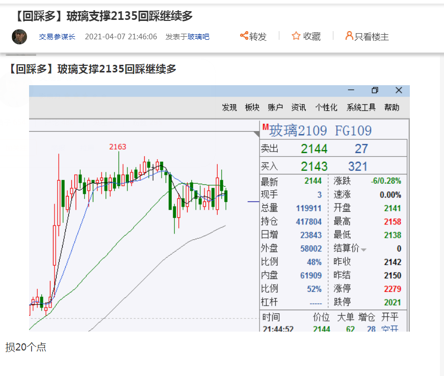Open author profile 交易参谋长
This screenshot has height=376, width=444.
[57, 37]
